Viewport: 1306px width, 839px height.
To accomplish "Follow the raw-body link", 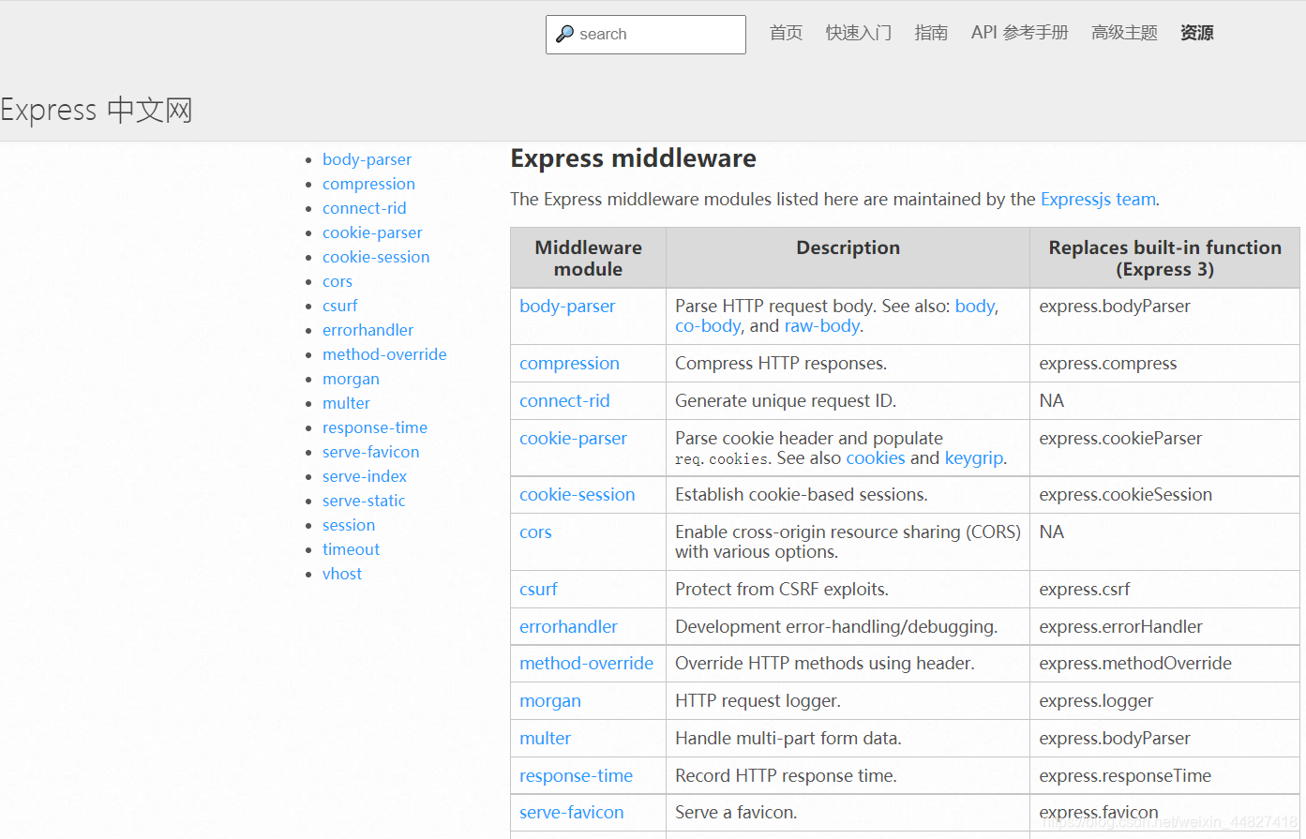I will (x=822, y=325).
